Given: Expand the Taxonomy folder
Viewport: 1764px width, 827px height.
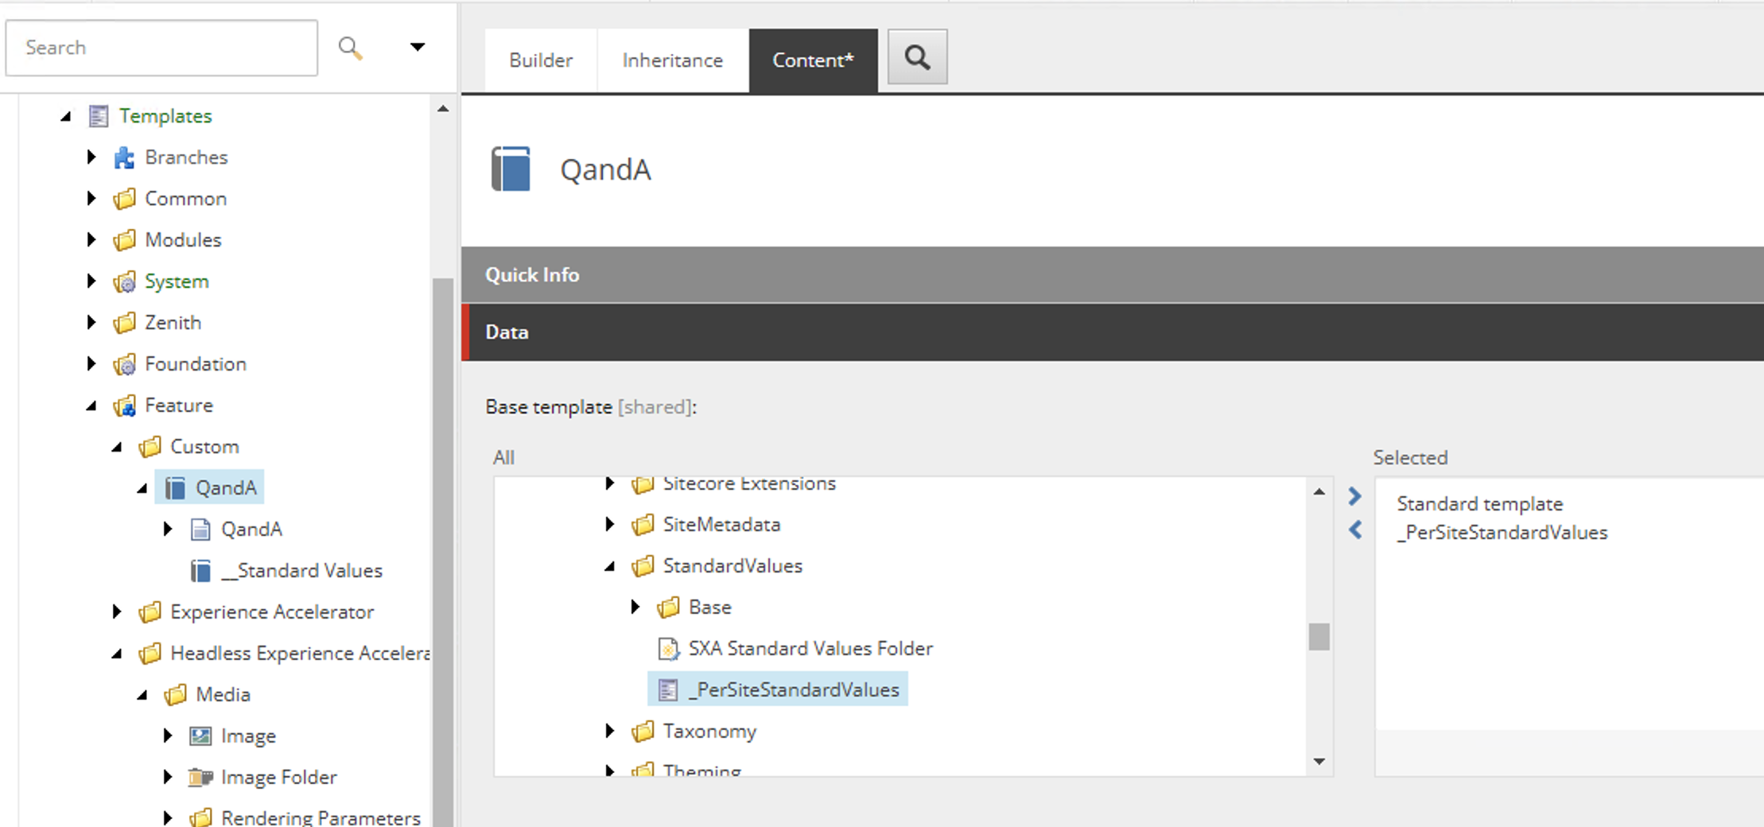Looking at the screenshot, I should point(610,731).
